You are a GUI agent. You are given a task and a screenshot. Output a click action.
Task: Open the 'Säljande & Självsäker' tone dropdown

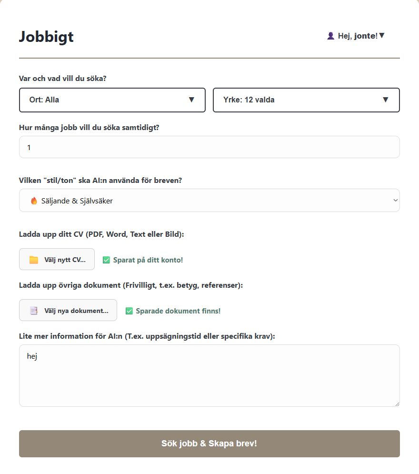(209, 200)
